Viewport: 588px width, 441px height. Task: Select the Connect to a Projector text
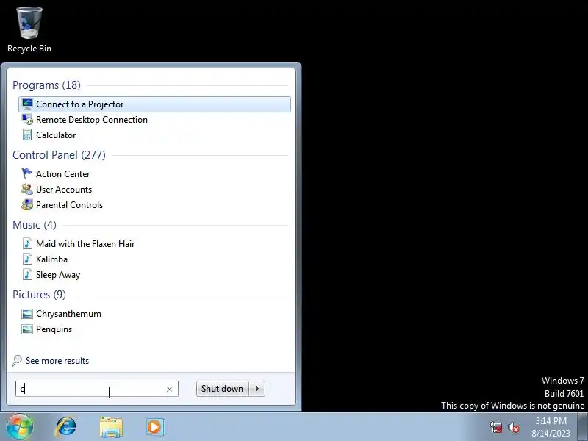tap(80, 104)
